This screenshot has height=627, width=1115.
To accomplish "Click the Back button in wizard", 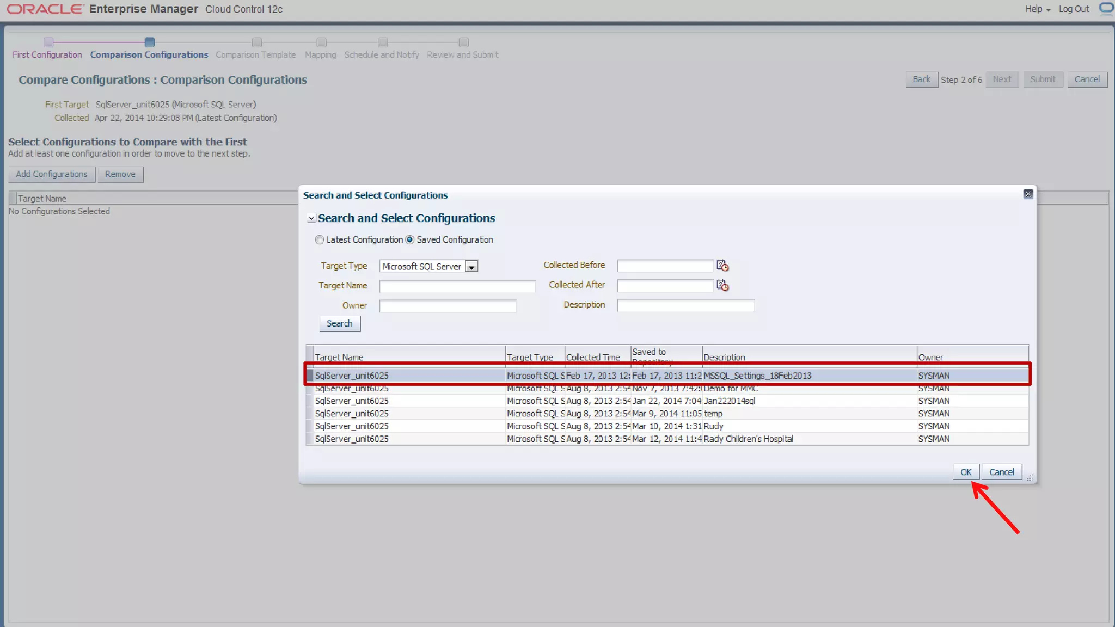I will point(921,79).
